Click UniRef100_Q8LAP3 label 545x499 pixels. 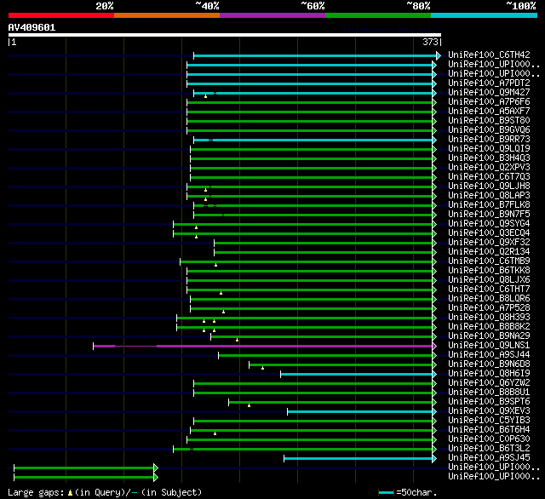(489, 196)
